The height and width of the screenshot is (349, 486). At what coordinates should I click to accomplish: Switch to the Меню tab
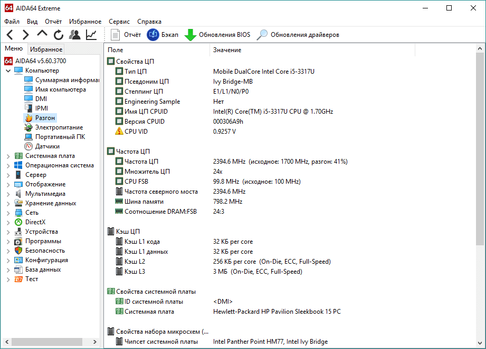(14, 48)
